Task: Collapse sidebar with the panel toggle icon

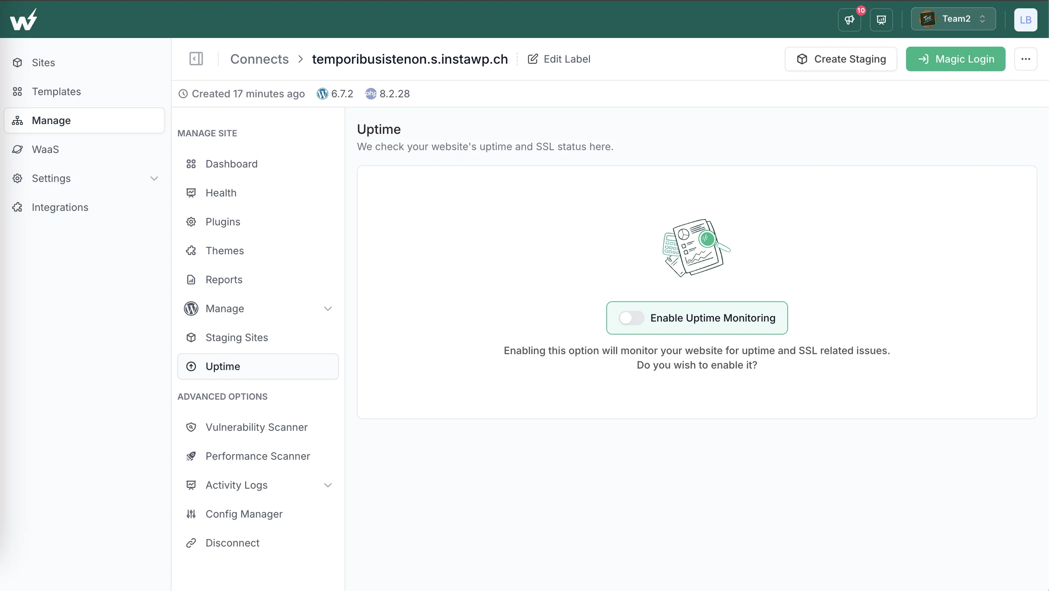Action: [196, 59]
